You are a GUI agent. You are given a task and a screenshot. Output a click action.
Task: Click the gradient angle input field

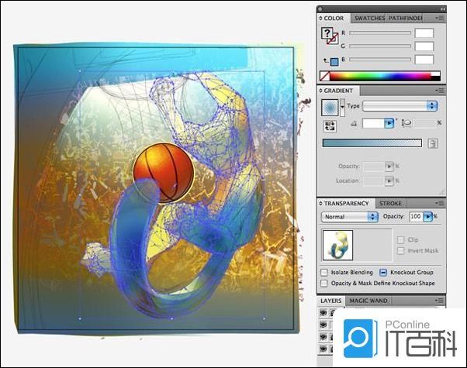tap(373, 123)
